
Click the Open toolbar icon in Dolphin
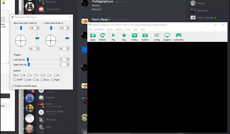(93, 37)
